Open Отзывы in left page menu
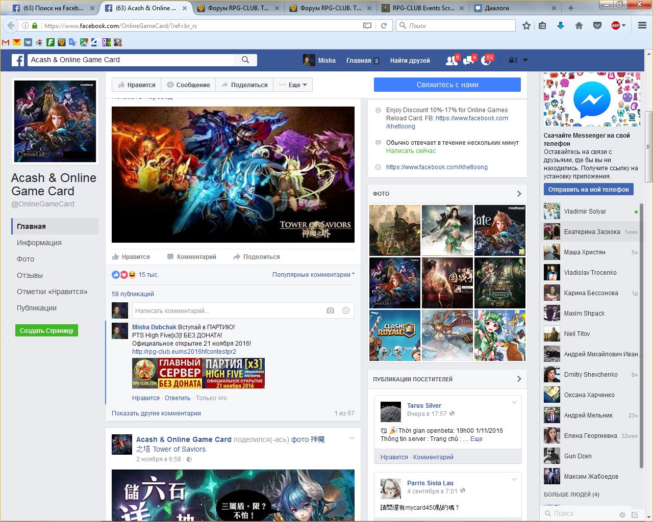The width and height of the screenshot is (653, 522). 30,275
